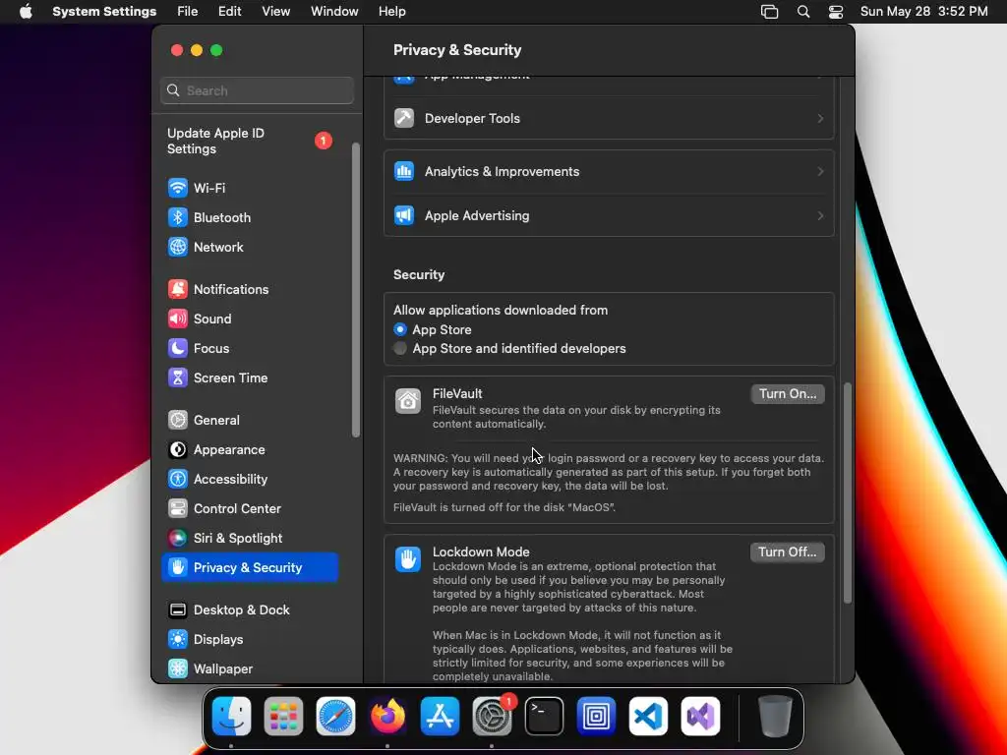1007x755 pixels.
Task: Select Desktop & Dock icon
Action: tap(178, 610)
